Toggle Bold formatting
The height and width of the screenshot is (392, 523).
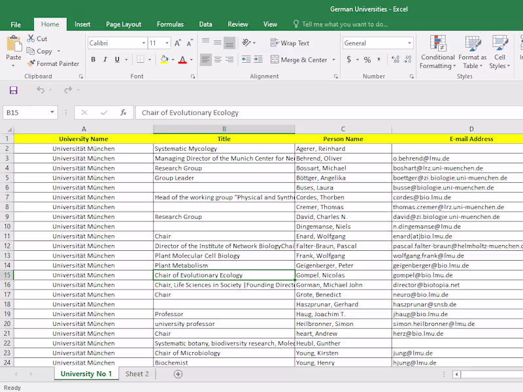click(93, 59)
